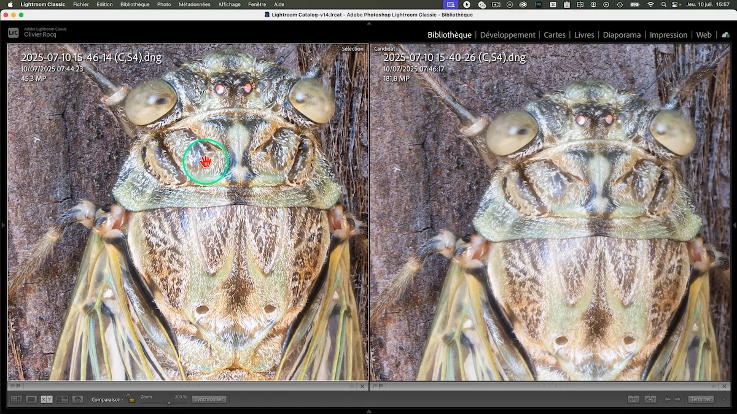The image size is (737, 414).
Task: Open the Impression module
Action: click(x=668, y=35)
